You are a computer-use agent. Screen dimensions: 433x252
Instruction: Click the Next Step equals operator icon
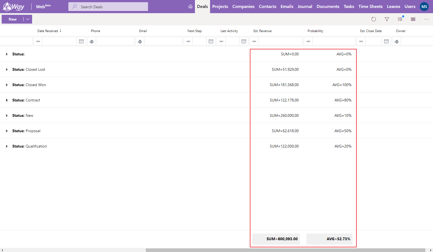tap(188, 41)
